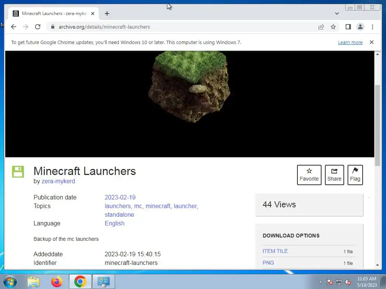Show hidden tray icons arrow
This screenshot has height=289, width=386.
click(x=320, y=282)
